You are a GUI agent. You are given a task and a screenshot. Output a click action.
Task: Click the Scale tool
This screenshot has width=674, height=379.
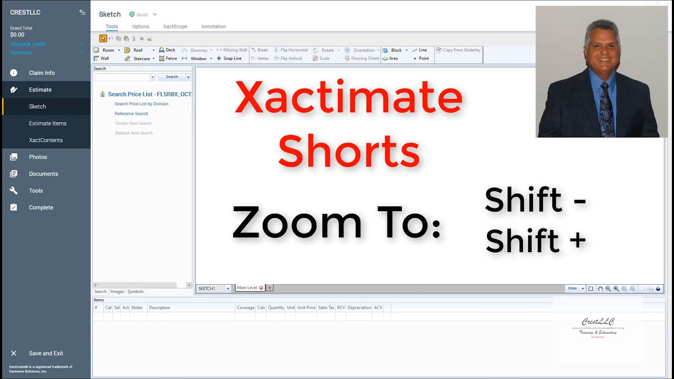tap(321, 58)
